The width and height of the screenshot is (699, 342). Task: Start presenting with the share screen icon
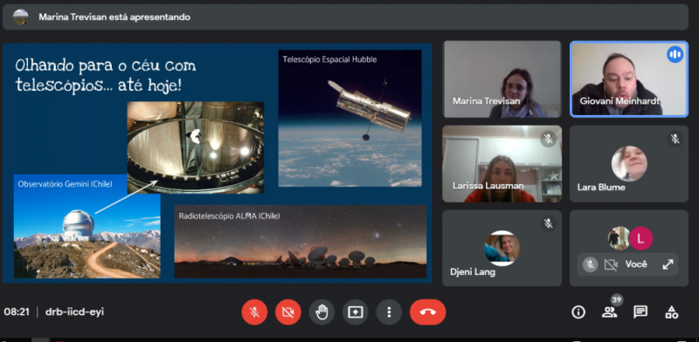coord(356,312)
